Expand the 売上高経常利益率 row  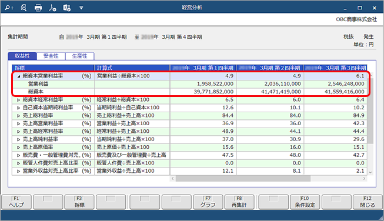[x=19, y=132]
